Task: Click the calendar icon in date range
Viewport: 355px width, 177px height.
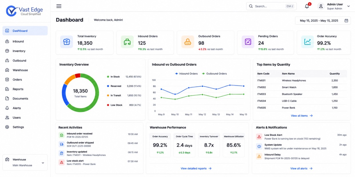Action: 346,21
